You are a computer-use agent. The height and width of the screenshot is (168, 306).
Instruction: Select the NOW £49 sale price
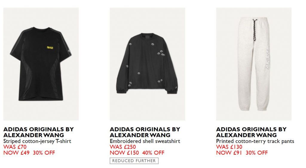(16, 153)
